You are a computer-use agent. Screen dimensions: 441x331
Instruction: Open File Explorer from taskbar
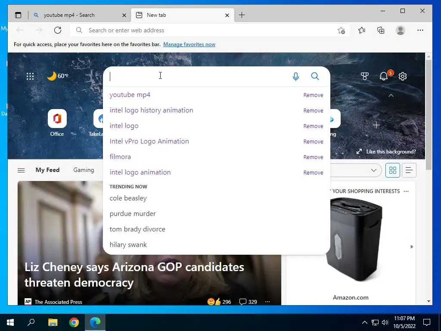pos(53,322)
